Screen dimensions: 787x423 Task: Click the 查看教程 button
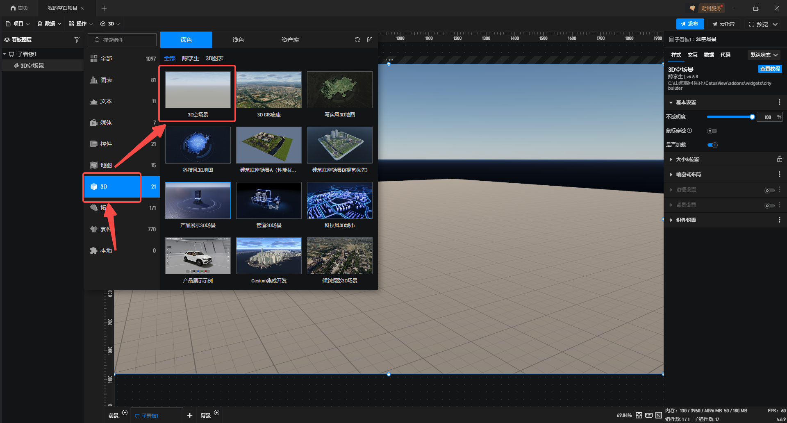coord(770,69)
